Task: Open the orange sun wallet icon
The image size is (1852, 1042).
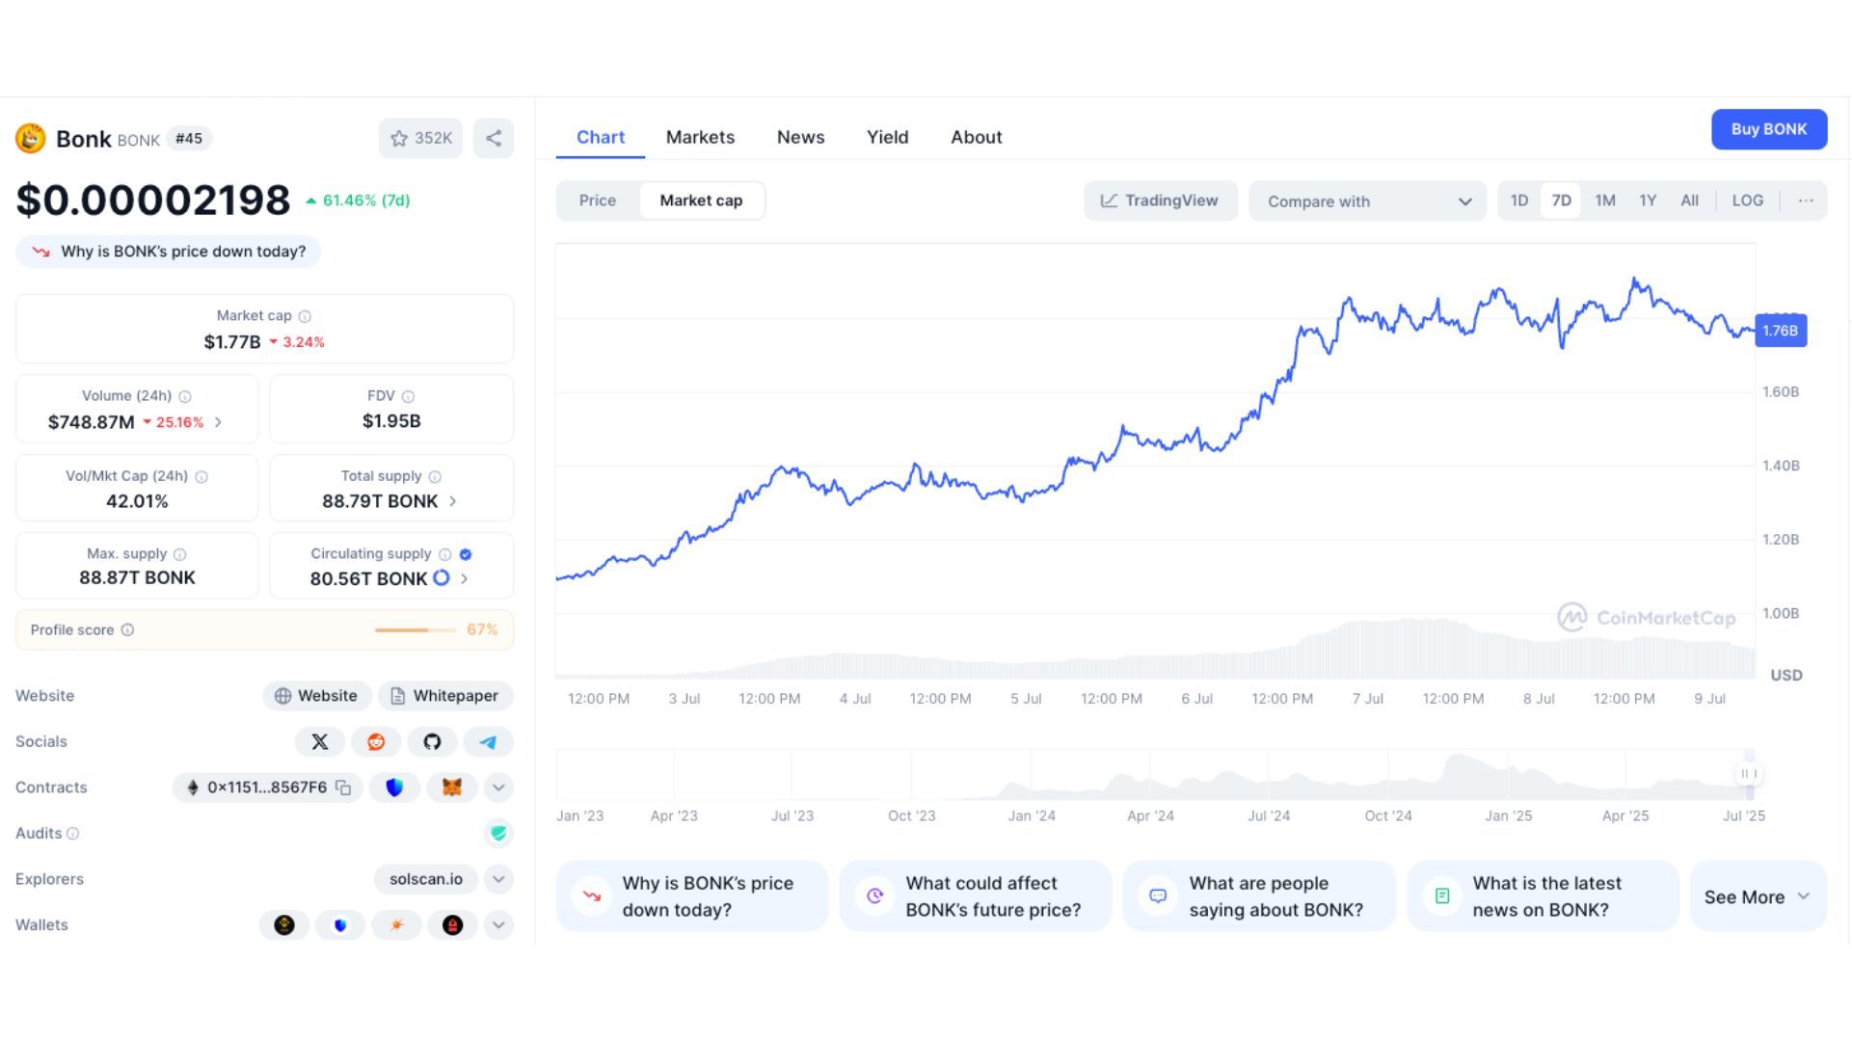Action: [x=396, y=925]
